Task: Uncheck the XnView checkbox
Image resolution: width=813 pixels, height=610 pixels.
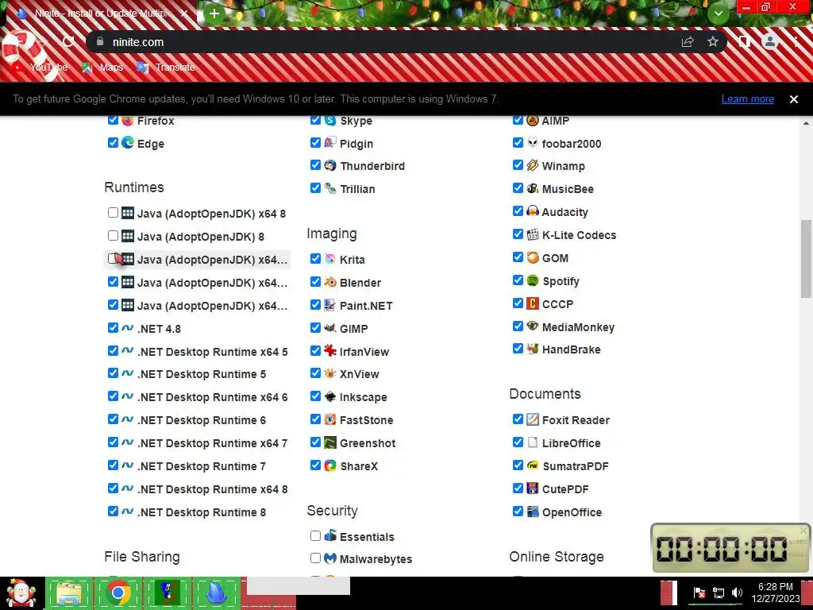Action: point(315,373)
